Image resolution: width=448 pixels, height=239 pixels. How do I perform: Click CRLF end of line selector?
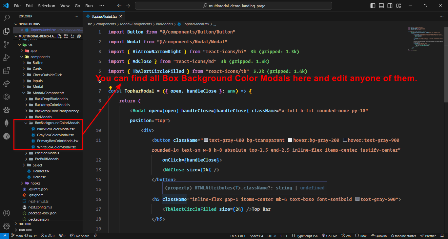click(284, 236)
